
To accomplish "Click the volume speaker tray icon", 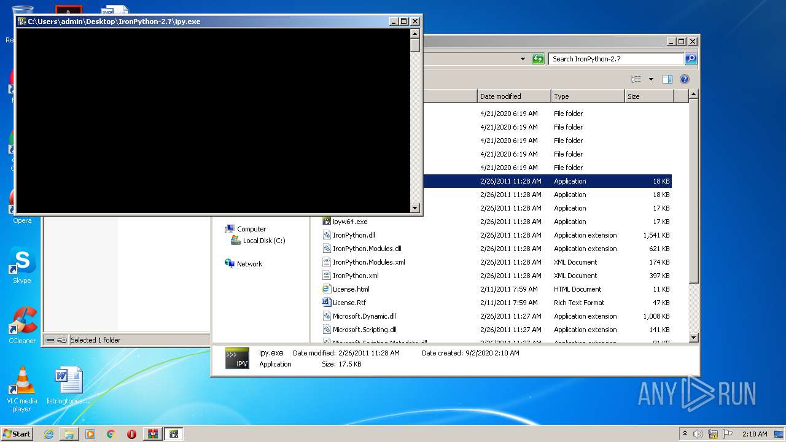I will 698,434.
